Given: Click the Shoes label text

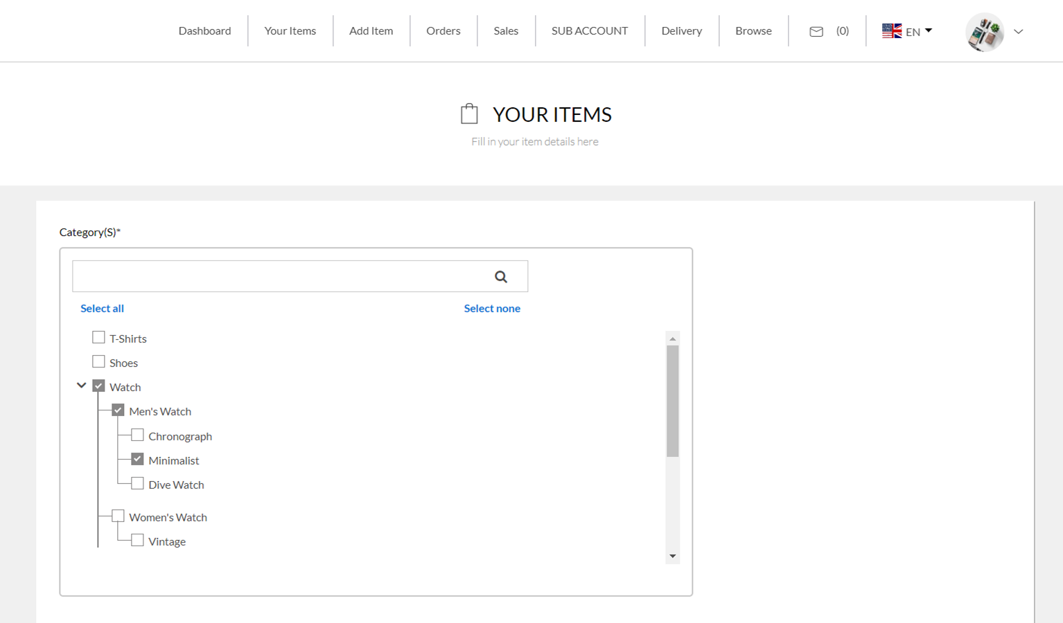Looking at the screenshot, I should pyautogui.click(x=123, y=363).
